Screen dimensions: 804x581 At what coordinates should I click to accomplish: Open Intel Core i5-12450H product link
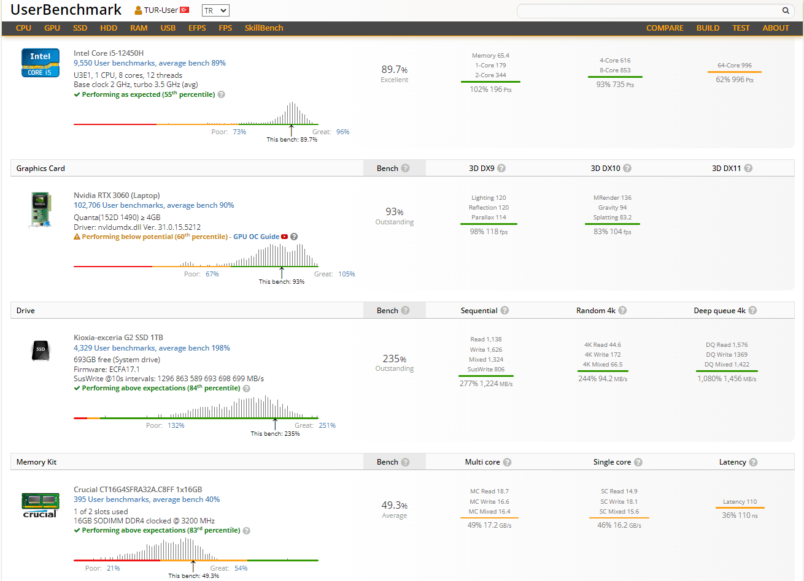click(x=109, y=53)
